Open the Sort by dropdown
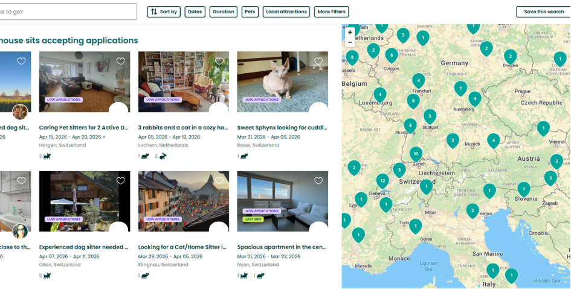The image size is (571, 289). (164, 11)
